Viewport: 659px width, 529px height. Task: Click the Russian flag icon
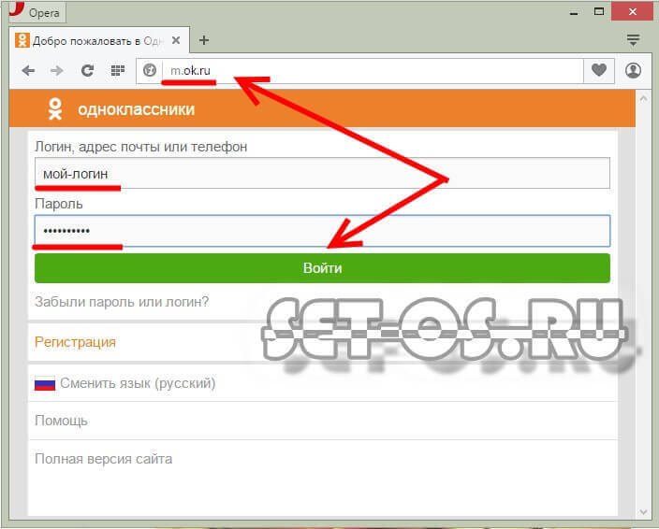(45, 383)
